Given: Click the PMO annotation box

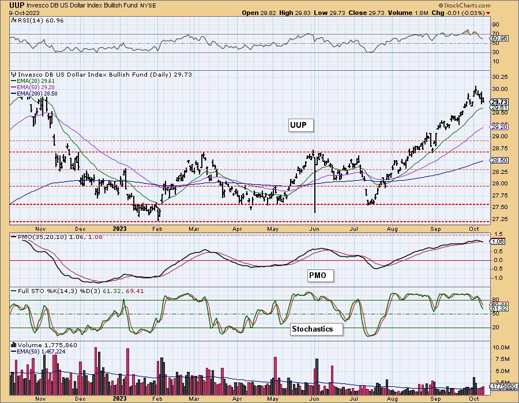Looking at the screenshot, I should (319, 276).
